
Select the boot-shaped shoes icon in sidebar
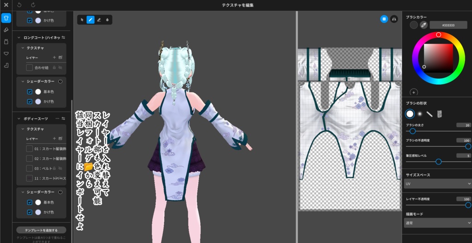[x=6, y=65]
